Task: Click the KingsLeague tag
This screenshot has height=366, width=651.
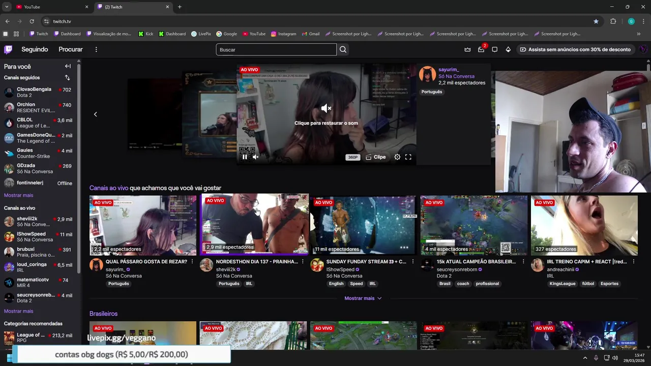Action: pos(563,284)
